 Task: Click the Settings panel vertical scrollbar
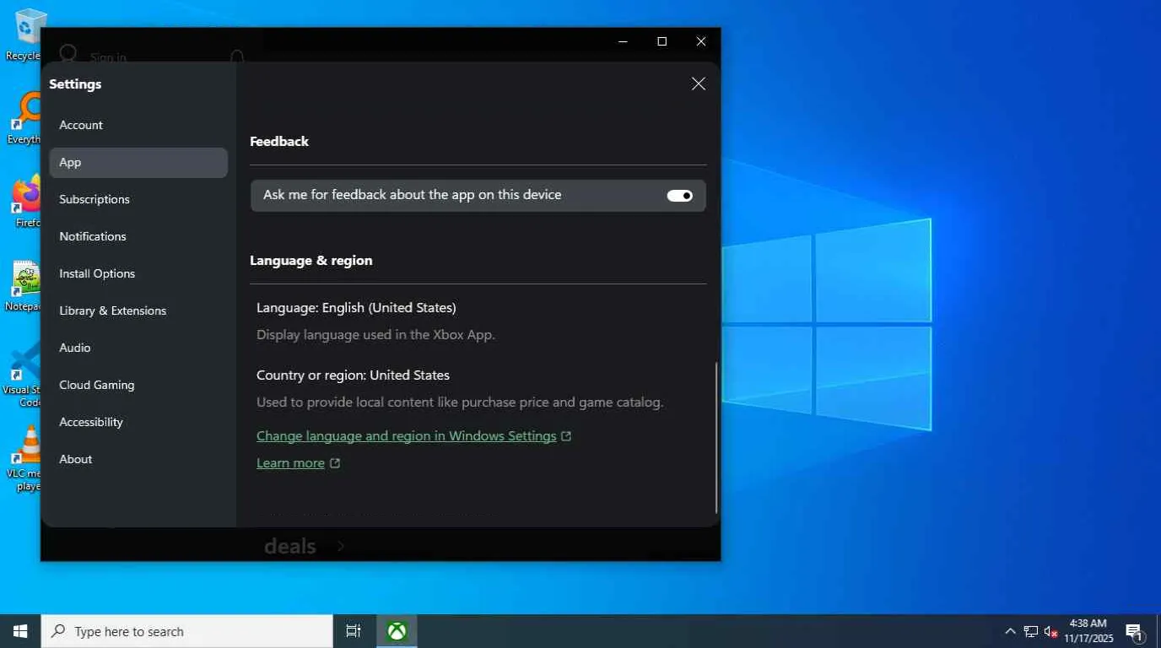(x=716, y=437)
